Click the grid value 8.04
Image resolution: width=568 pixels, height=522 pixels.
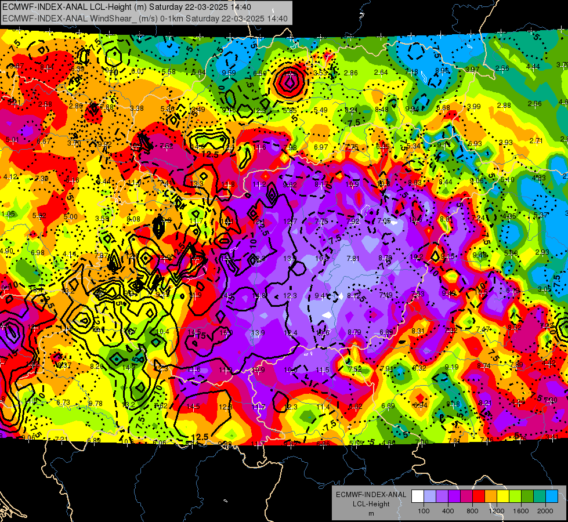[47, 67]
